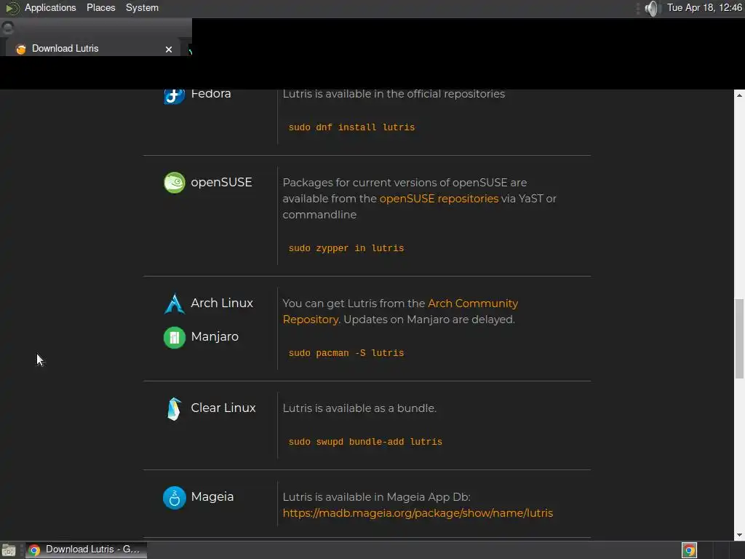The image size is (745, 559).
Task: Click the 'sudo swupd bundle-add lutris' command
Action: (365, 442)
